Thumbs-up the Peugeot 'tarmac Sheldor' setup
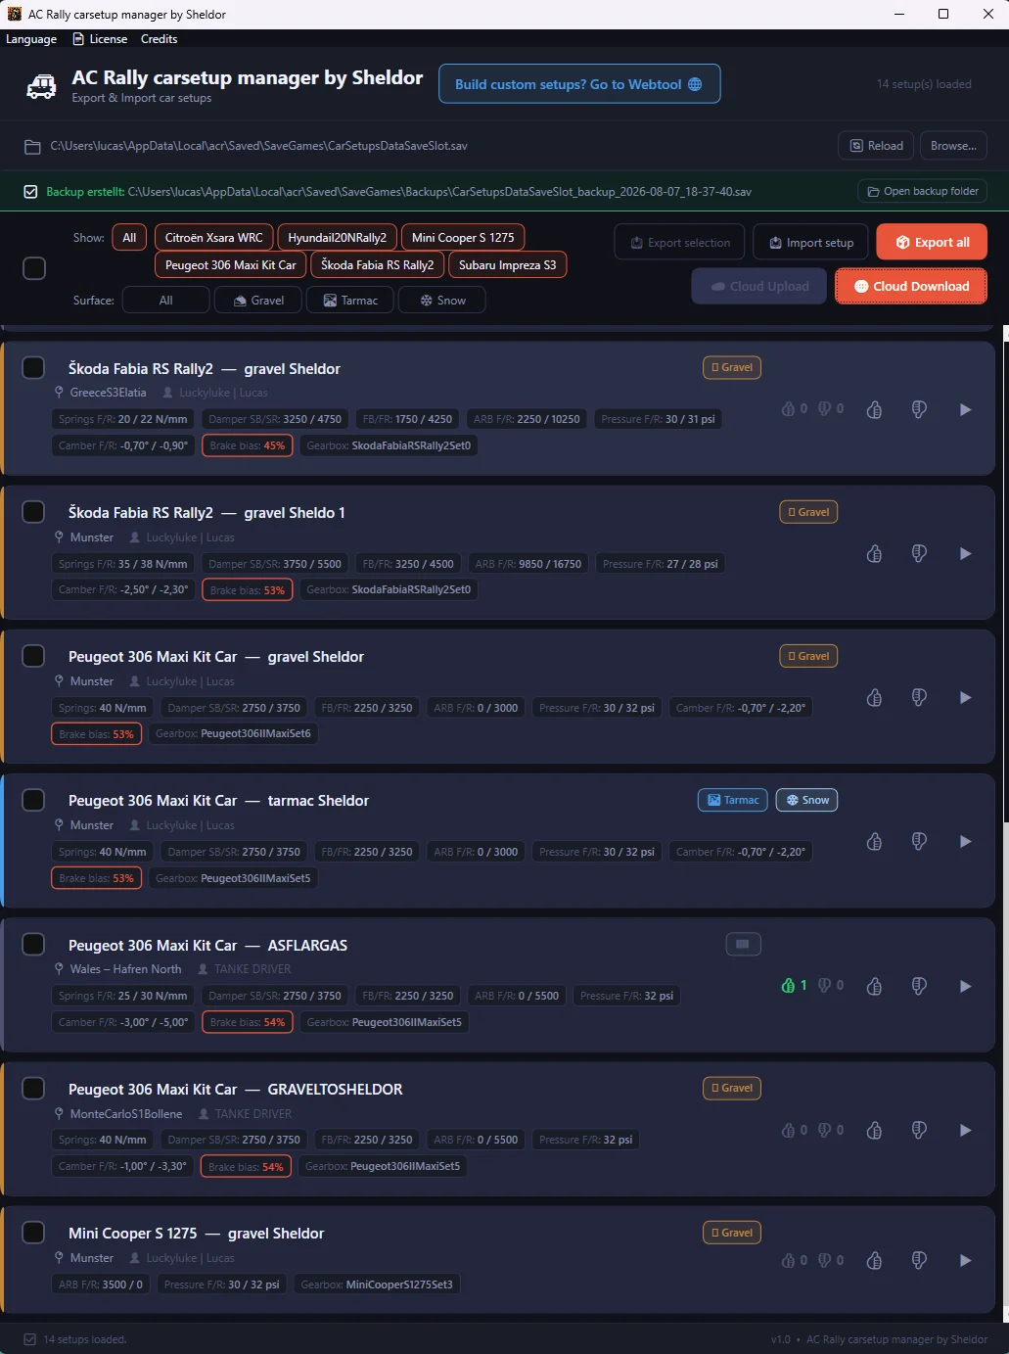Image resolution: width=1009 pixels, height=1354 pixels. (874, 841)
